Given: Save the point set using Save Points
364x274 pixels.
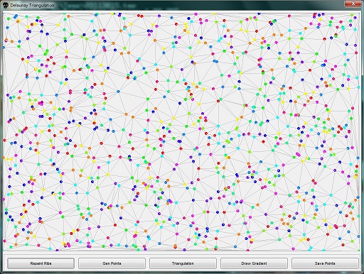Looking at the screenshot, I should pos(325,263).
